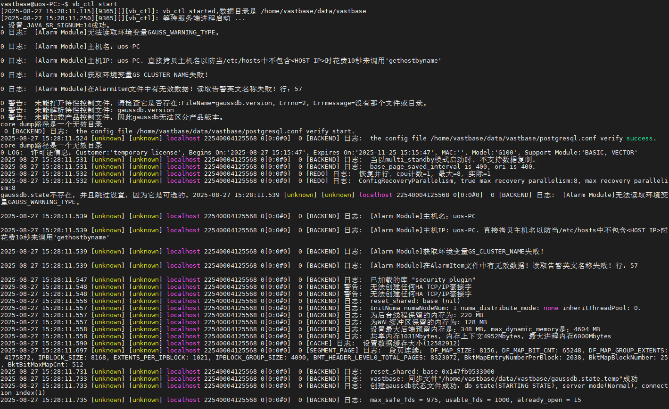Click '为后台线程保留的内存为: 220 MB' message
Viewport: 669px width, 409px height.
click(427, 315)
